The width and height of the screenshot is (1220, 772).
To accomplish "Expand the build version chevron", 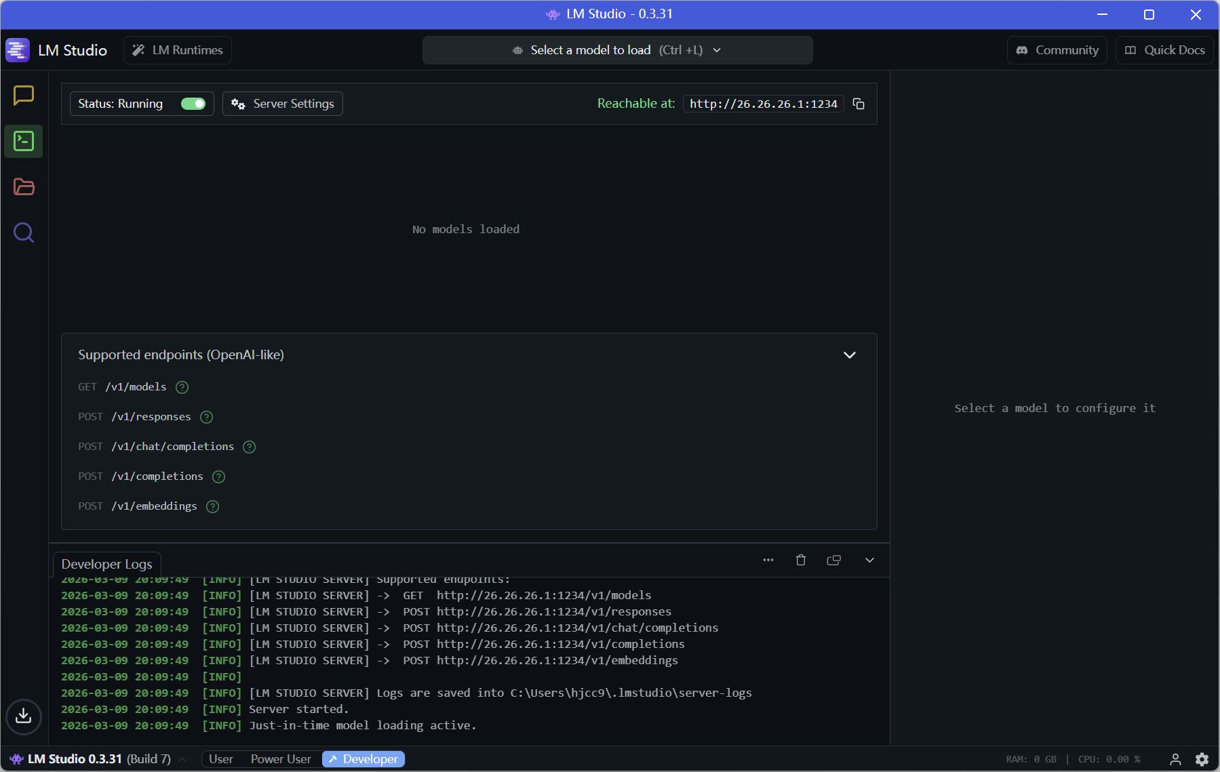I will (x=182, y=759).
